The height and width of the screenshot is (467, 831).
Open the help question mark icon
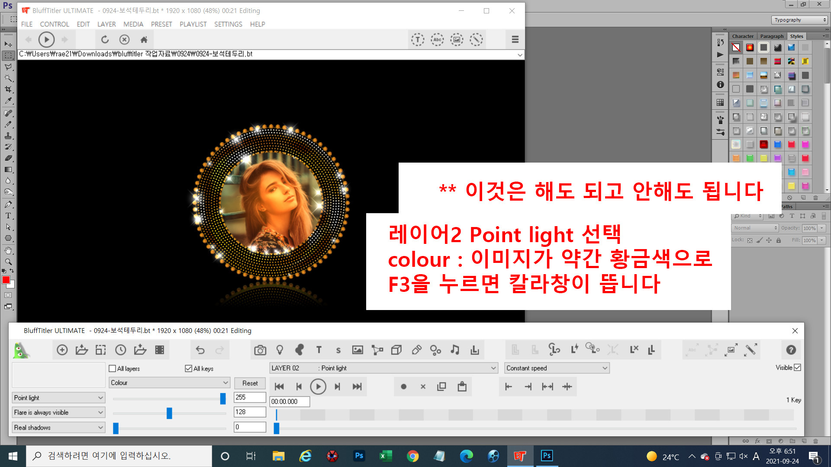pos(791,350)
